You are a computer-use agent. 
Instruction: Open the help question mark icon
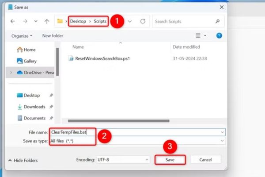point(219,35)
